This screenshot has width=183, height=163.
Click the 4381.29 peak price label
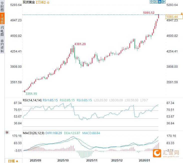point(80,44)
